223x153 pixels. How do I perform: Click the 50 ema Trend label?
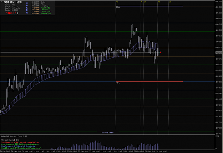tap(107, 133)
